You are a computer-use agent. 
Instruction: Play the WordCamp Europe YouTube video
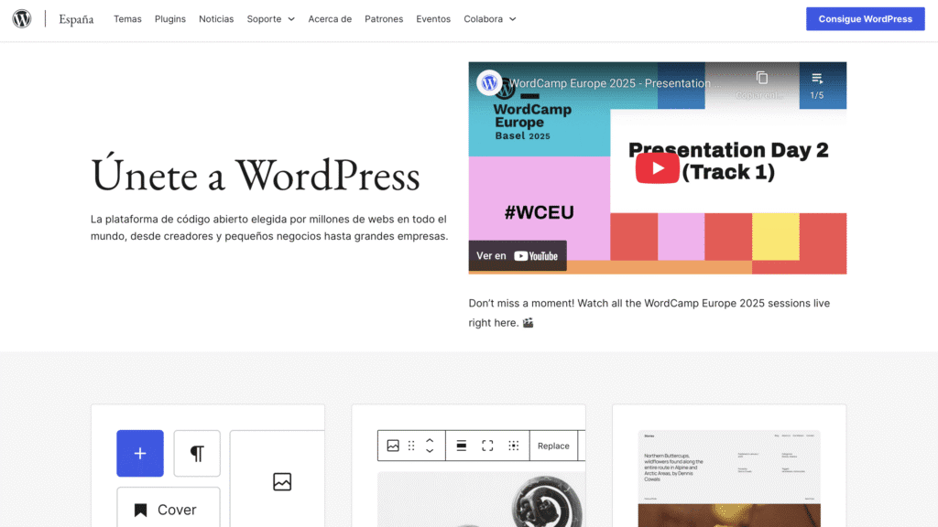657,168
